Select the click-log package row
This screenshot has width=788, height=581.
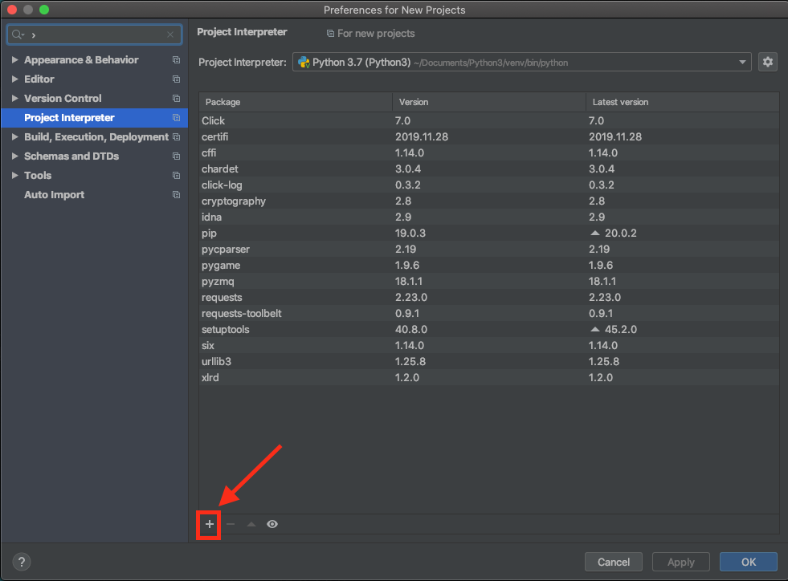tap(489, 185)
